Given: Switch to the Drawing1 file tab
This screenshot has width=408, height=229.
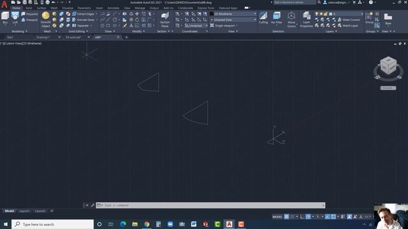Looking at the screenshot, I should click(x=43, y=38).
